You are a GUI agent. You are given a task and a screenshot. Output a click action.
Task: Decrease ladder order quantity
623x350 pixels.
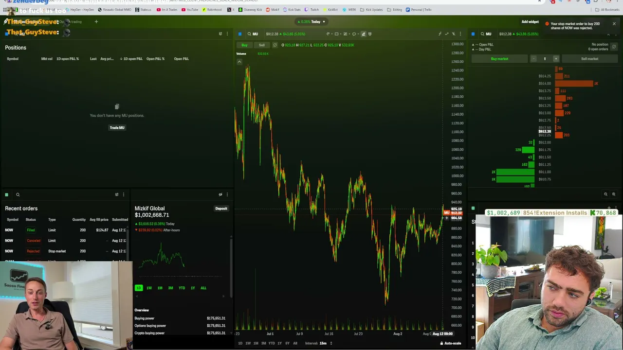coord(533,59)
